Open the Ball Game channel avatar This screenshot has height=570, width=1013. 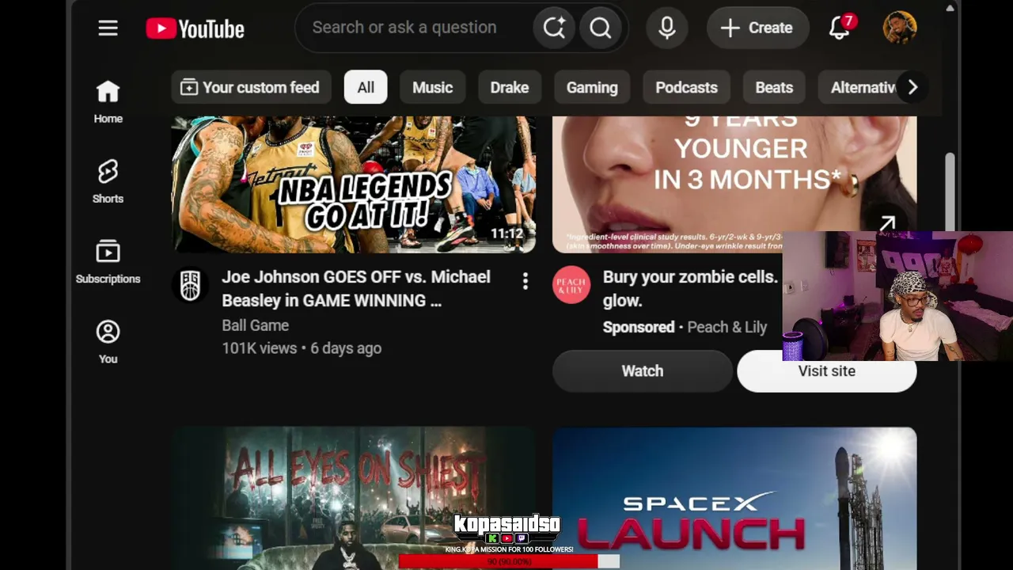pos(190,285)
